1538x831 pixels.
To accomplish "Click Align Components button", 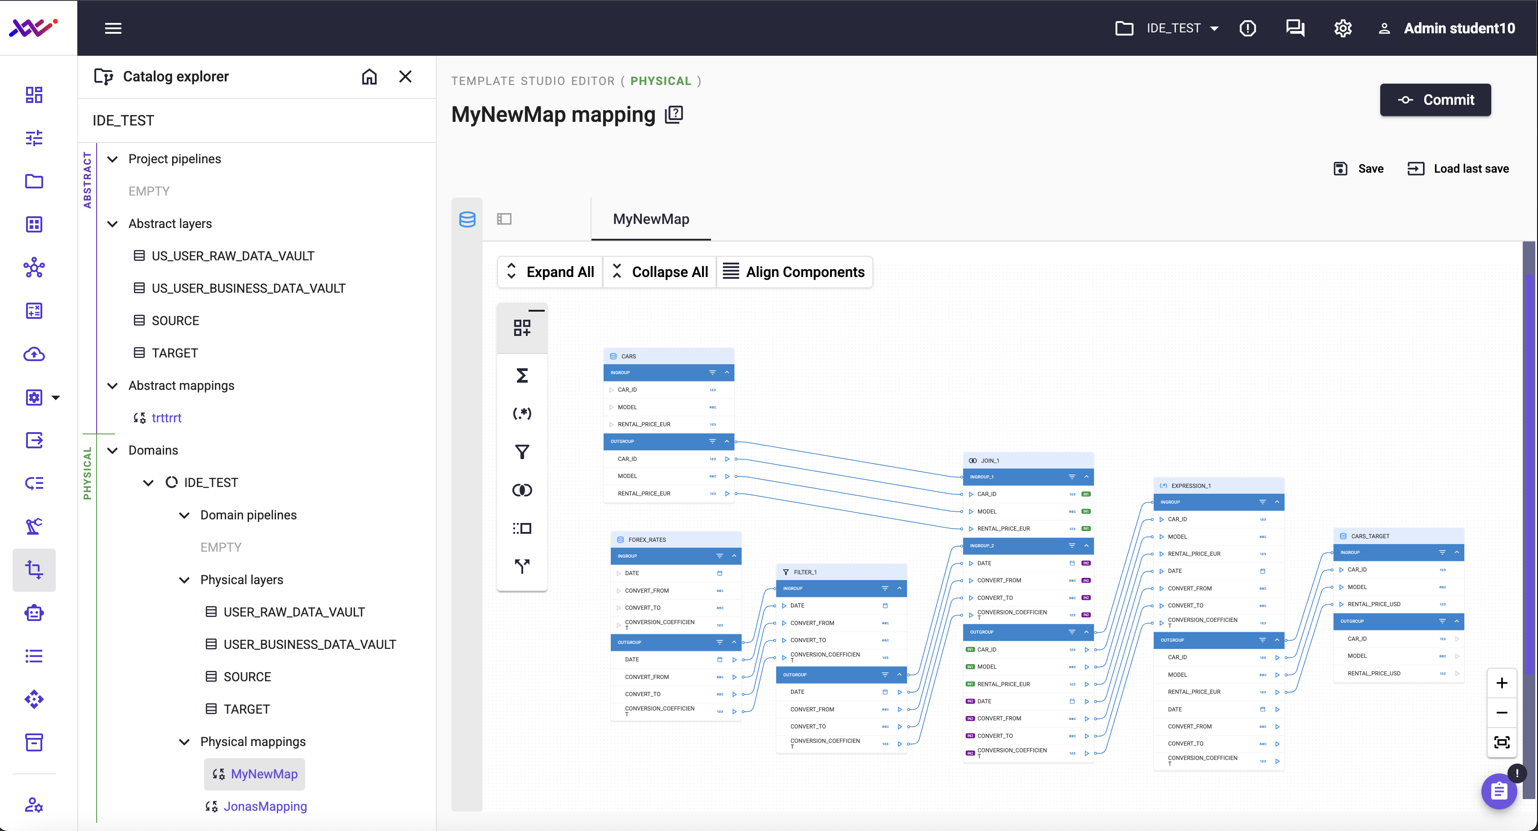I will click(x=794, y=273).
